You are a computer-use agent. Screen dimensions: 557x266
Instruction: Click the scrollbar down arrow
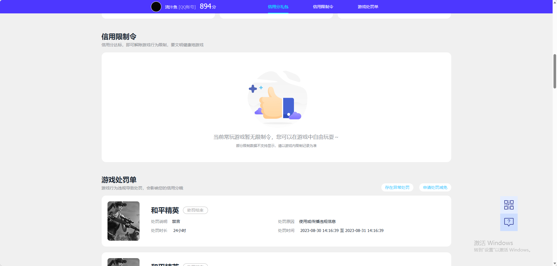[555, 263]
